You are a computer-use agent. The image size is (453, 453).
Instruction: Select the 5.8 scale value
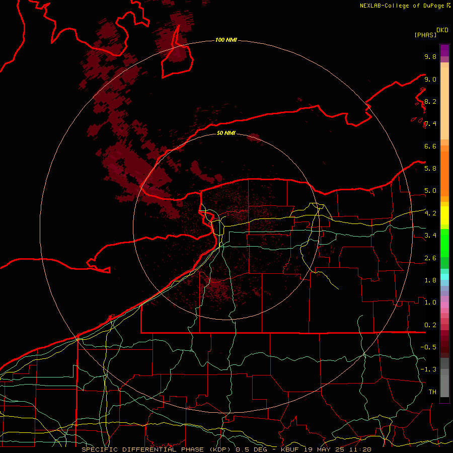430,169
